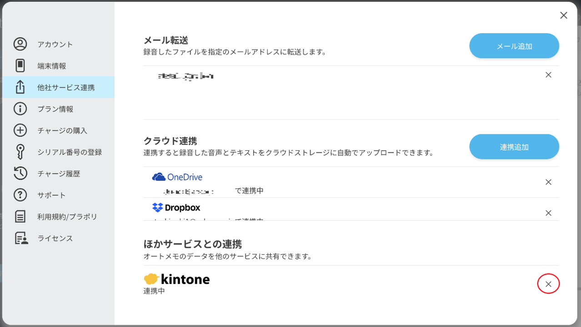
Task: Remove the forwarding email address entry
Action: point(548,75)
